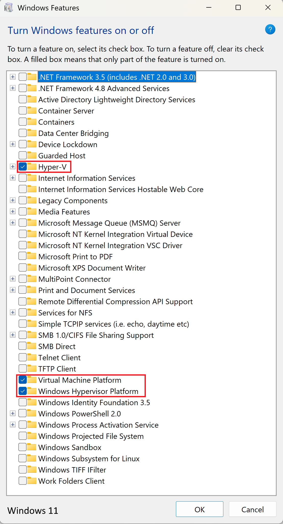Select the Container Server row
This screenshot has height=524, width=283.
coord(66,111)
